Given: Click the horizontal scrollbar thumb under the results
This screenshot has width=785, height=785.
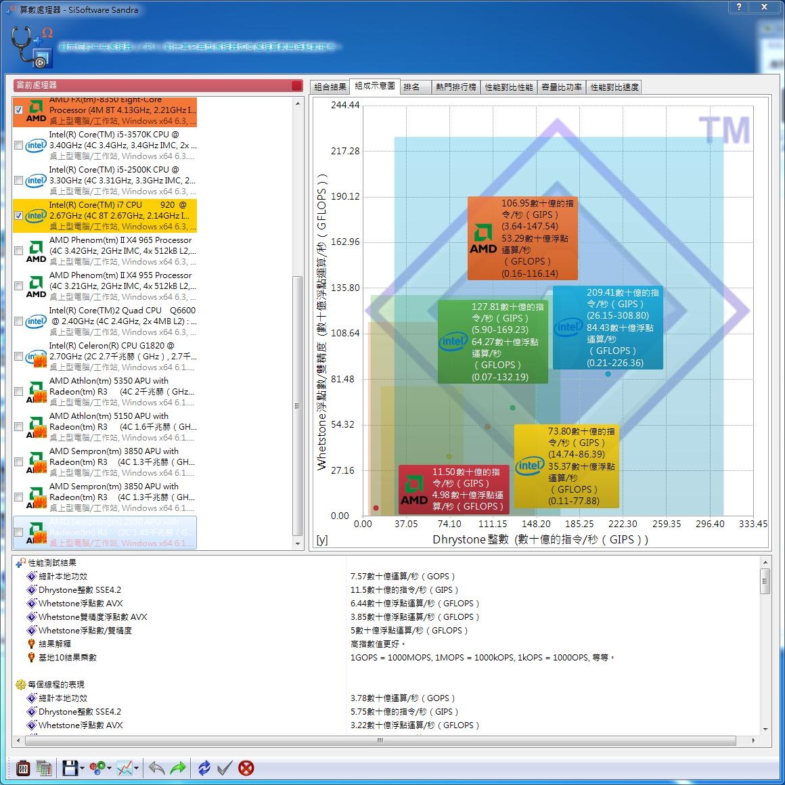Looking at the screenshot, I should pos(380,740).
